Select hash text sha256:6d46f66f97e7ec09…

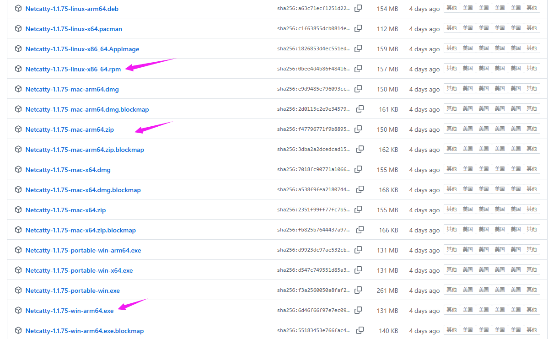pyautogui.click(x=313, y=310)
